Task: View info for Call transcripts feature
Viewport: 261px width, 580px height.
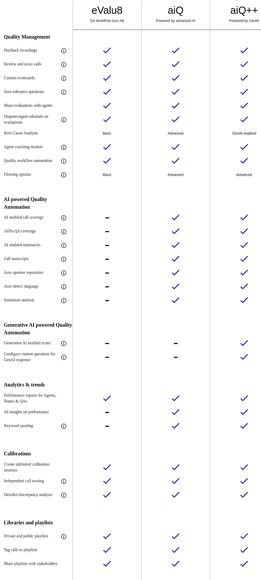Action: click(63, 259)
